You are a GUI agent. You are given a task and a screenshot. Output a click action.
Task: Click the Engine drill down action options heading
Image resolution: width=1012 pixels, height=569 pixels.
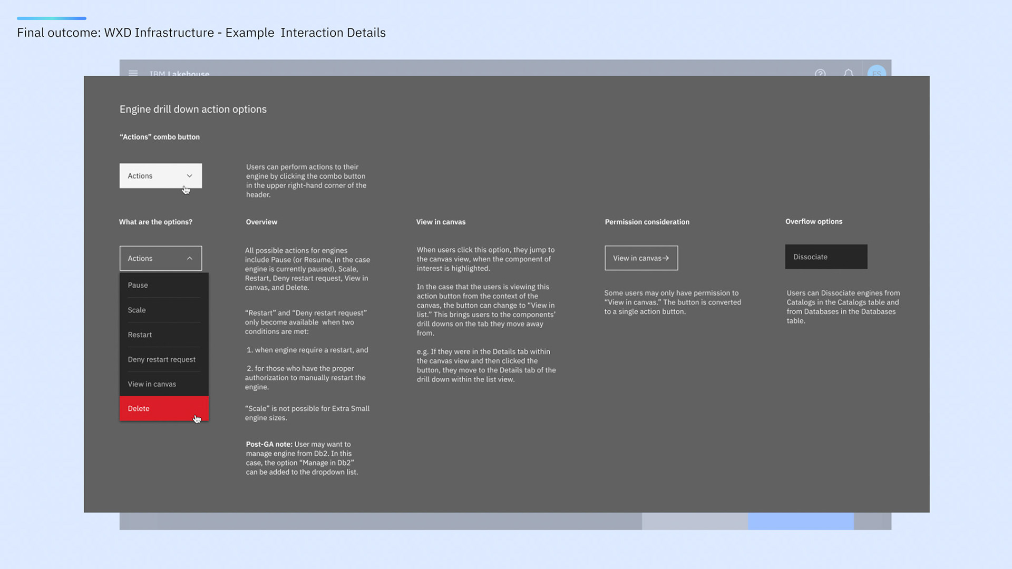(193, 109)
